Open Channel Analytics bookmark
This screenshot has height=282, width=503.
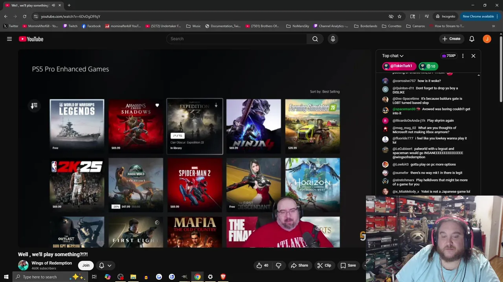(331, 26)
